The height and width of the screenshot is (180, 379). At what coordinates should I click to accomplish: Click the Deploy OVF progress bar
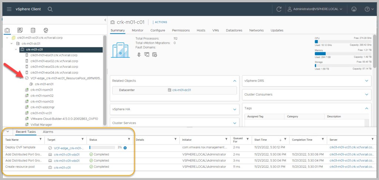pos(102,147)
